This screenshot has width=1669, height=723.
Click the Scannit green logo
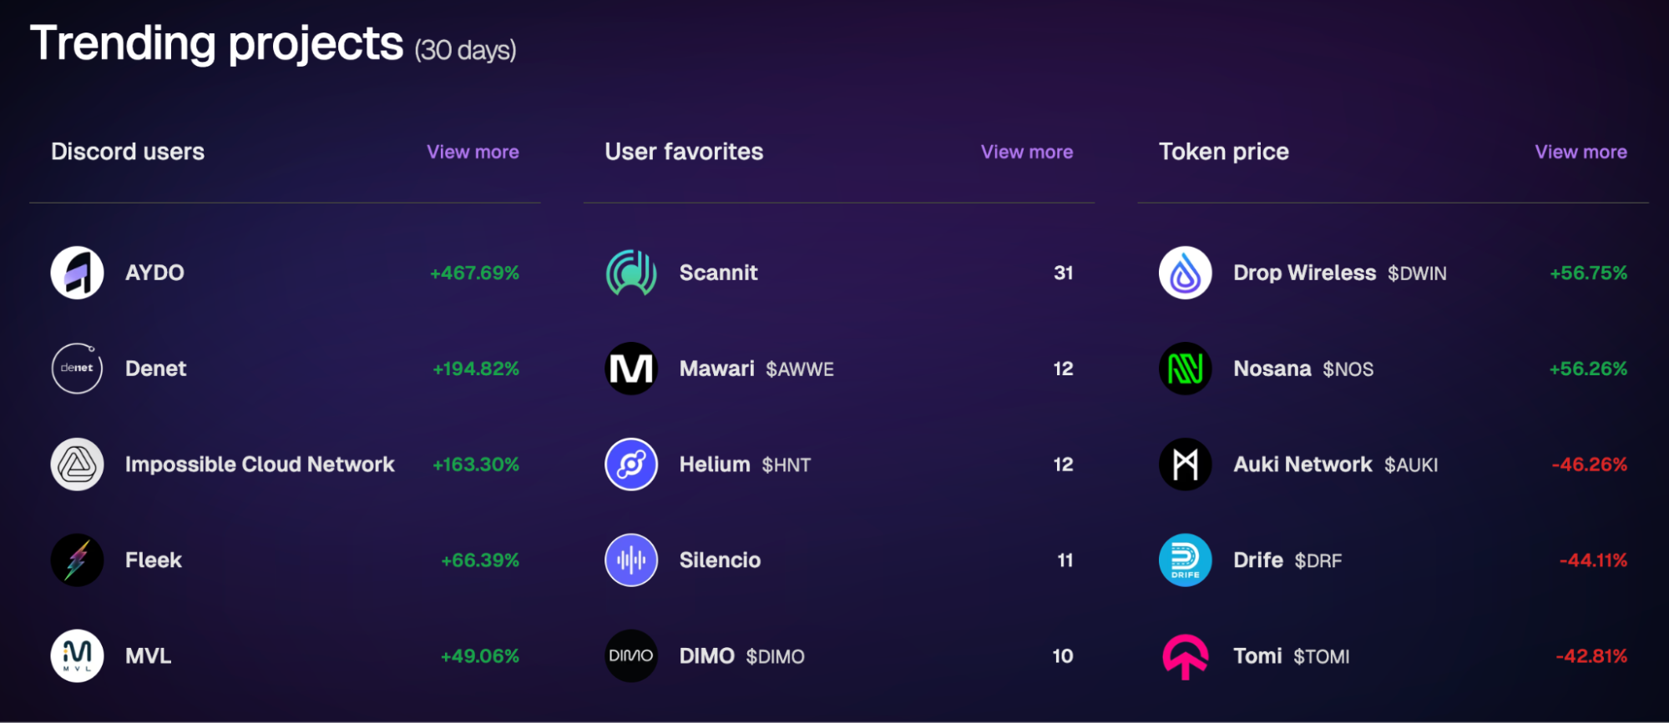pos(631,273)
